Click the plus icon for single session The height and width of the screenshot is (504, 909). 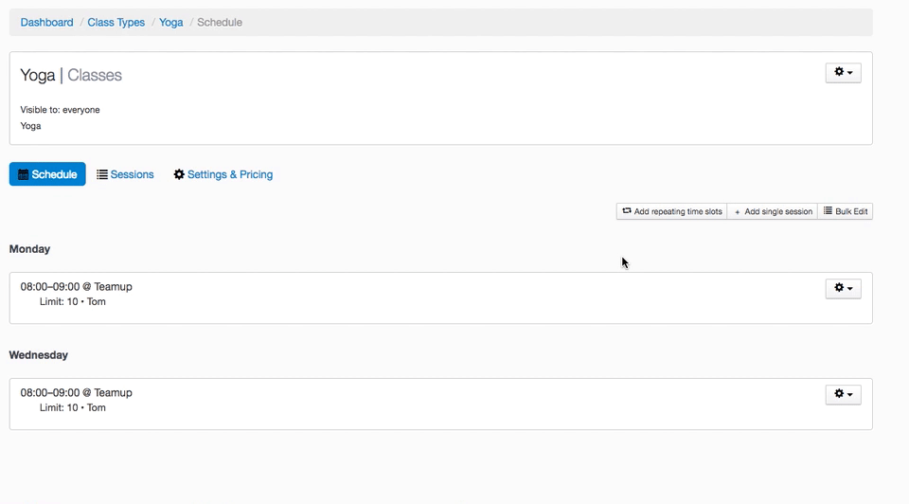(x=738, y=212)
